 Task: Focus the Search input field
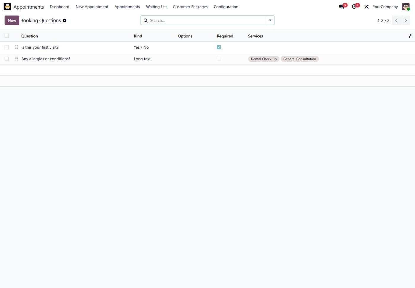point(207,20)
